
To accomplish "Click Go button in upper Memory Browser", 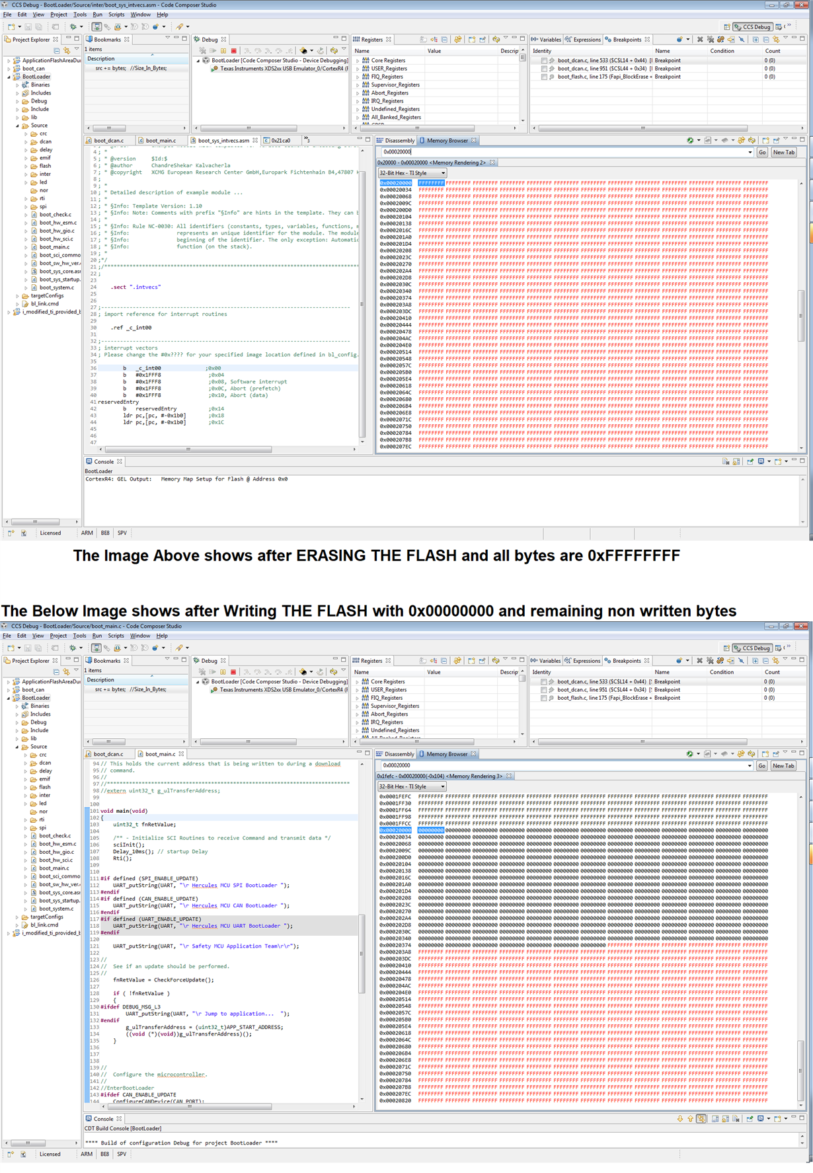I will coord(762,153).
